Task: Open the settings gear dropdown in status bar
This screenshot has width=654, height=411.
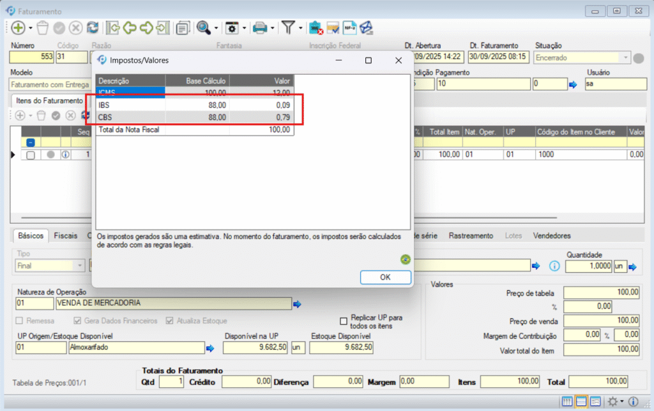Action: (x=614, y=401)
